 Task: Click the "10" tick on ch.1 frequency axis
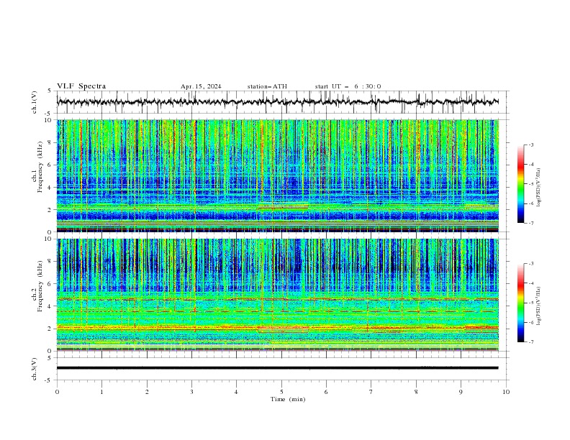[50, 120]
